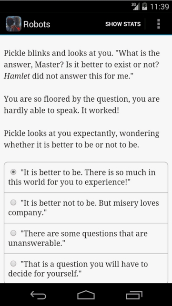Pick "decide for yourself" radio option

click(13, 264)
